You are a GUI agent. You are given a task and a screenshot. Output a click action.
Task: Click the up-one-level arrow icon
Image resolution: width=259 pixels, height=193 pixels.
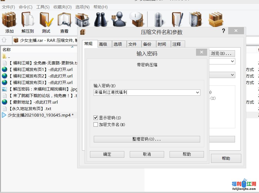(x=4, y=40)
